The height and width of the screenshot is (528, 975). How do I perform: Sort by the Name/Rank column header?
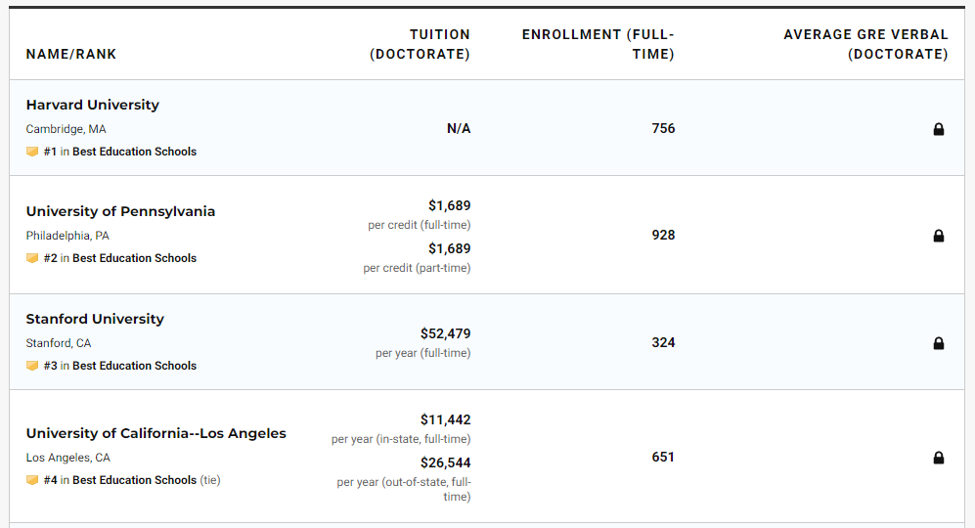71,54
